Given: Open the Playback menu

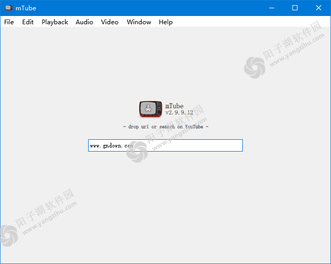Looking at the screenshot, I should click(x=55, y=22).
